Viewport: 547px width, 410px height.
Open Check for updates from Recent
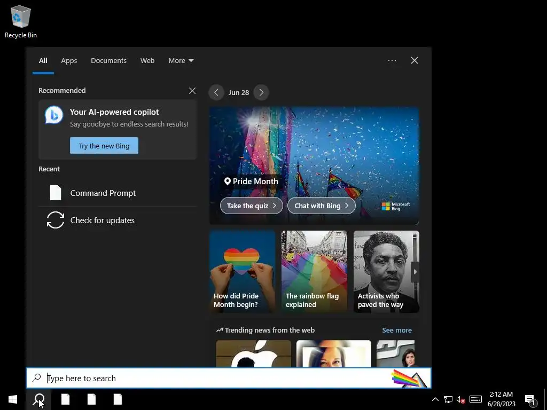[x=118, y=220]
